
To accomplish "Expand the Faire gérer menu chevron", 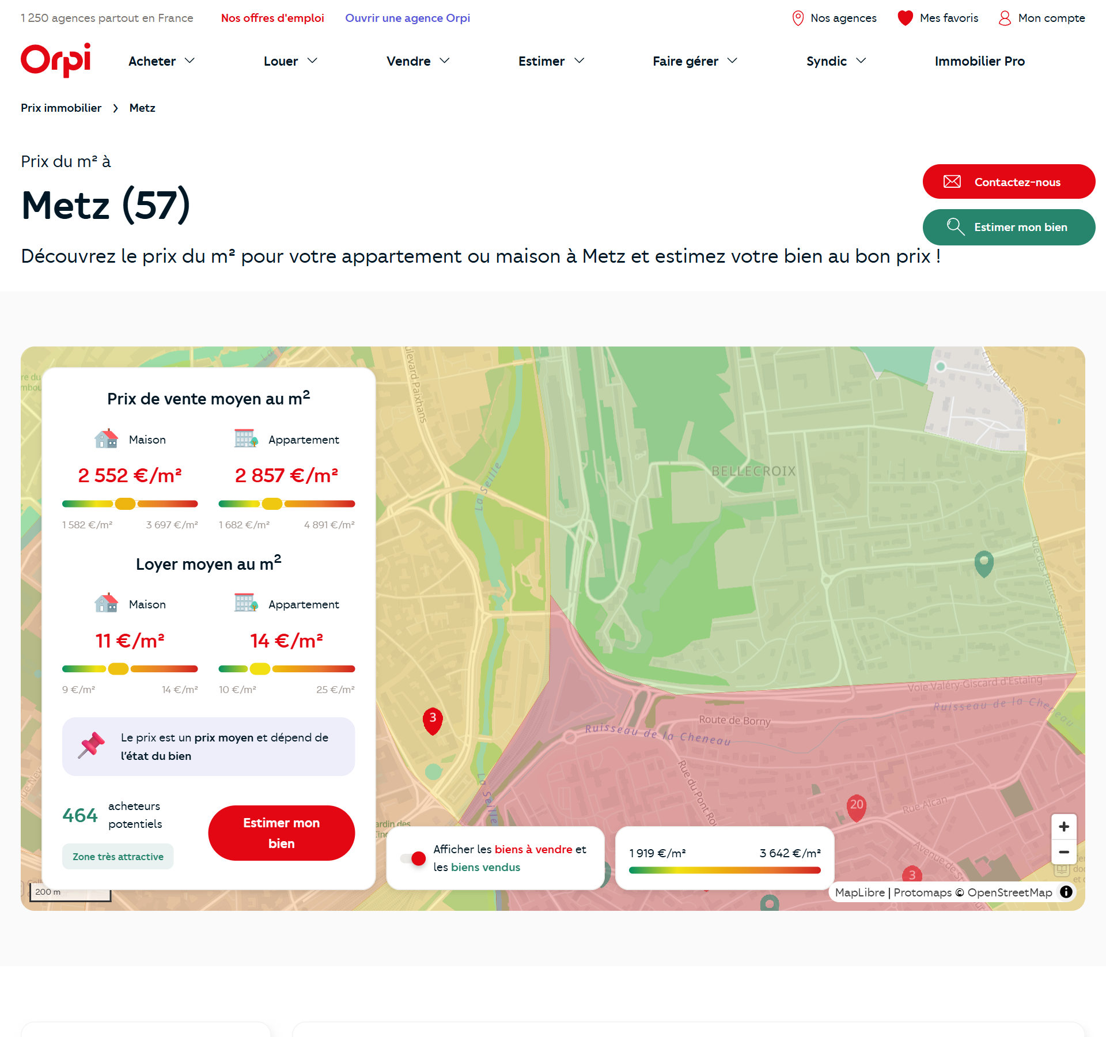I will pos(732,60).
